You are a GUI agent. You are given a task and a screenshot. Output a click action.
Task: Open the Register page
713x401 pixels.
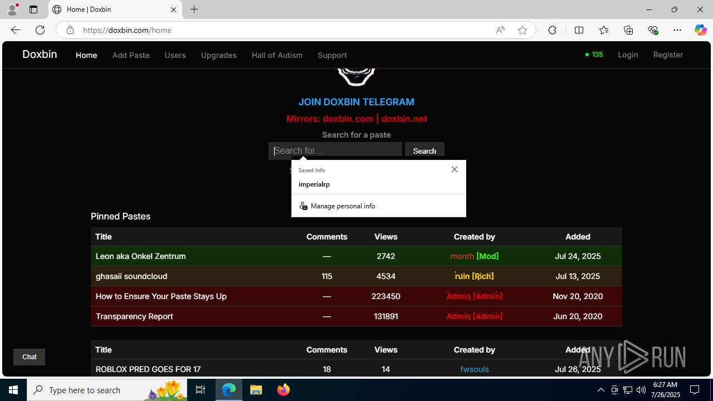click(x=668, y=55)
